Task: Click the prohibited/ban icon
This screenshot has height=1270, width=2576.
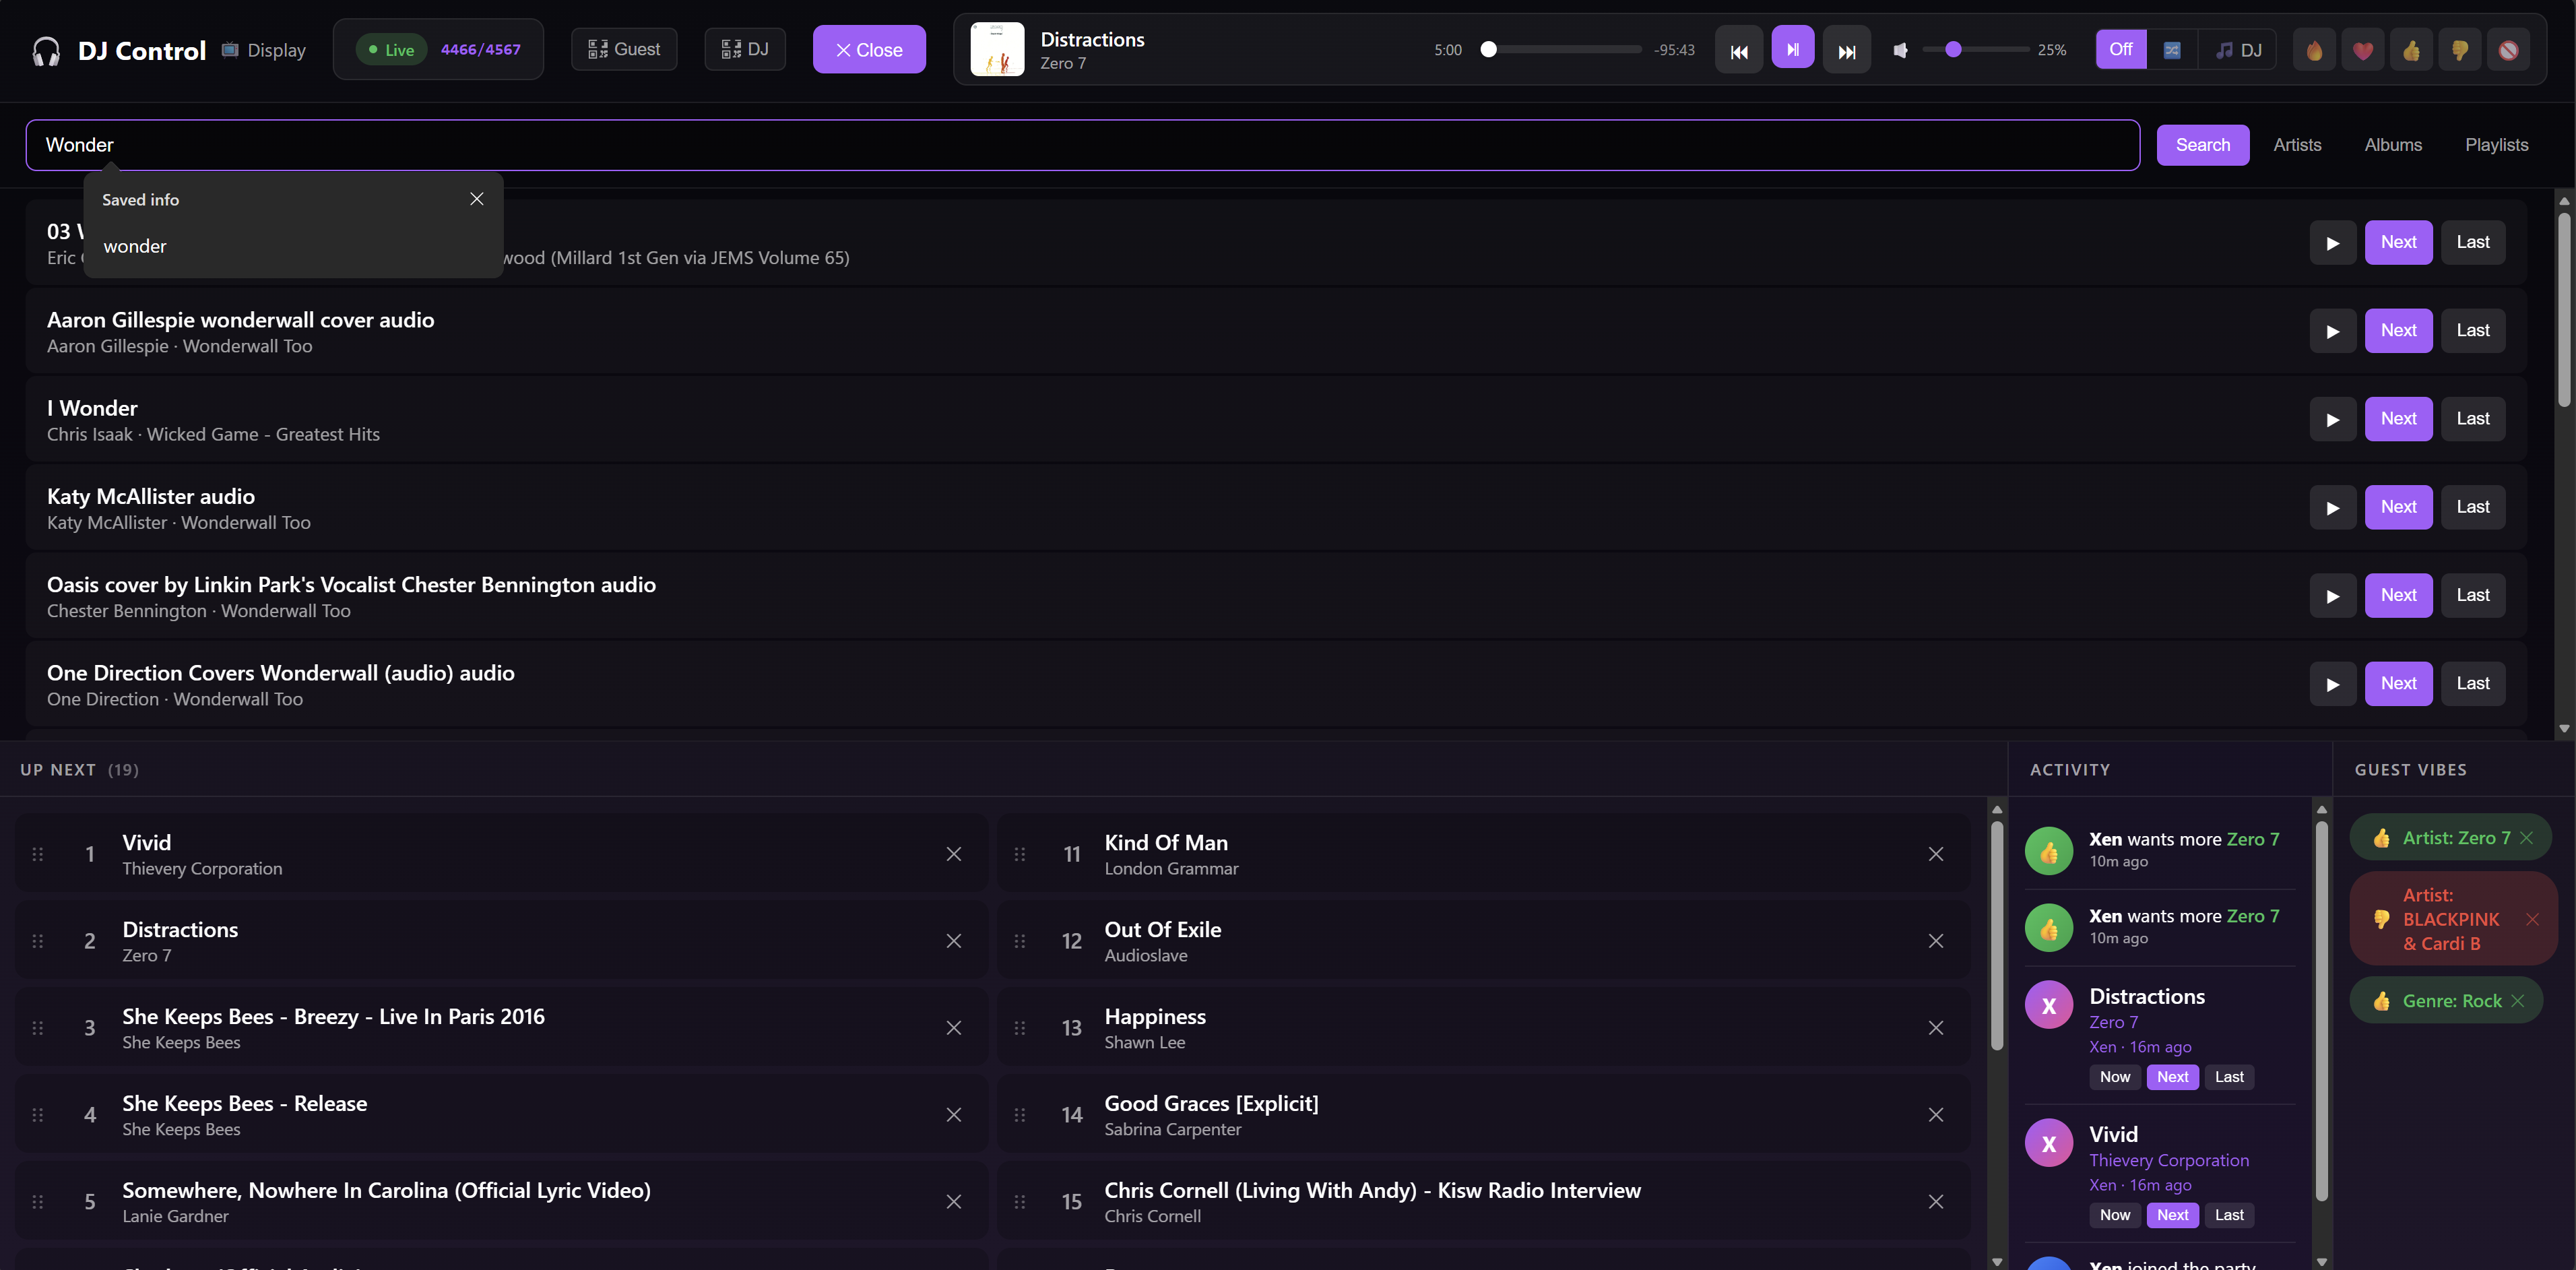Action: pos(2508,50)
